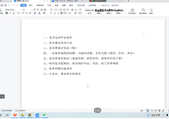Open Chrome from the taskbar
The image size is (169, 119).
coord(30,115)
